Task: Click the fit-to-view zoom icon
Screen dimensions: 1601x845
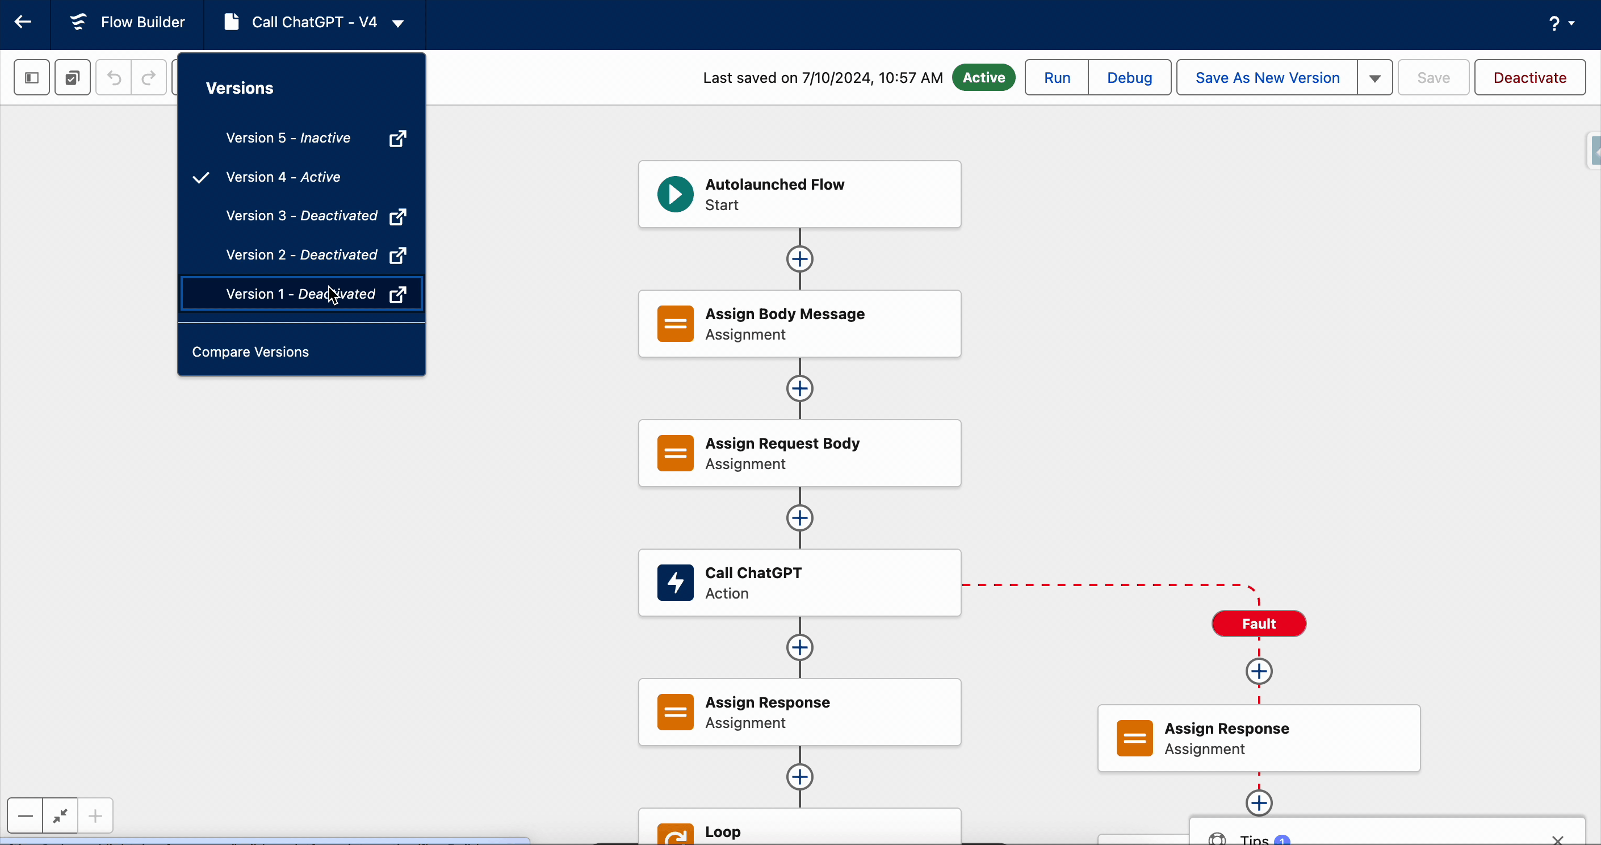Action: click(x=60, y=816)
